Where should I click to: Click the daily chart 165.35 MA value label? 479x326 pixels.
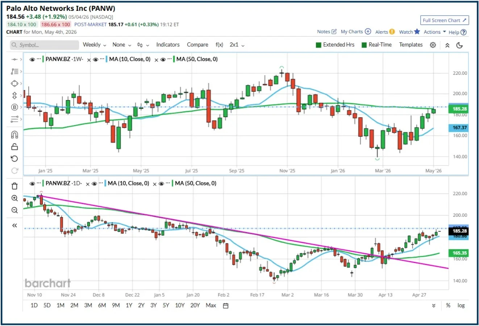point(459,253)
